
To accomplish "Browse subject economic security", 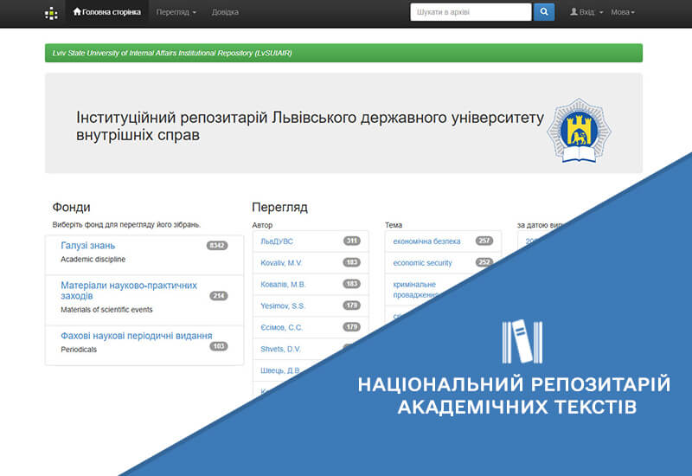I will [x=422, y=263].
